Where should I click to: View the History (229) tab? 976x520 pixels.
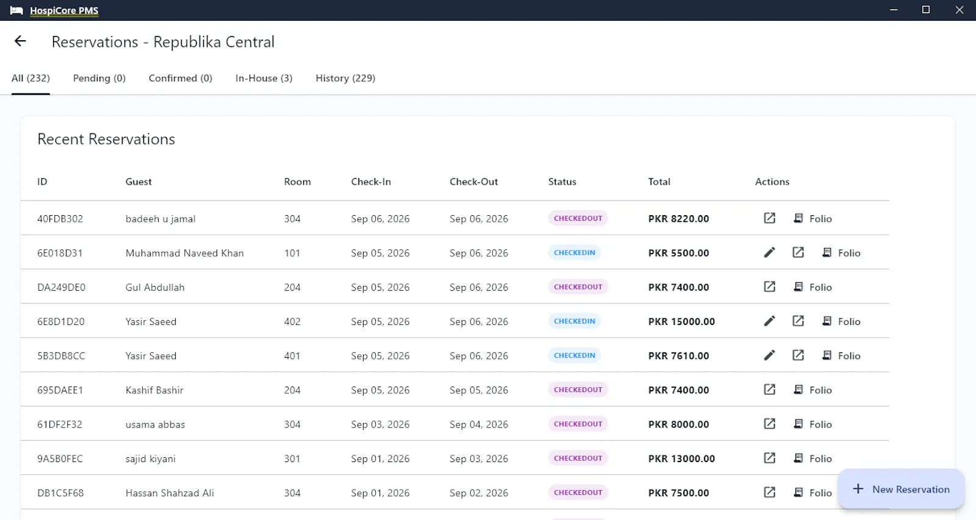(x=345, y=78)
